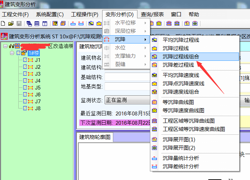
Task: Click the icon beside 工程区域等沉降曲线图
Action: pyautogui.click(x=154, y=121)
